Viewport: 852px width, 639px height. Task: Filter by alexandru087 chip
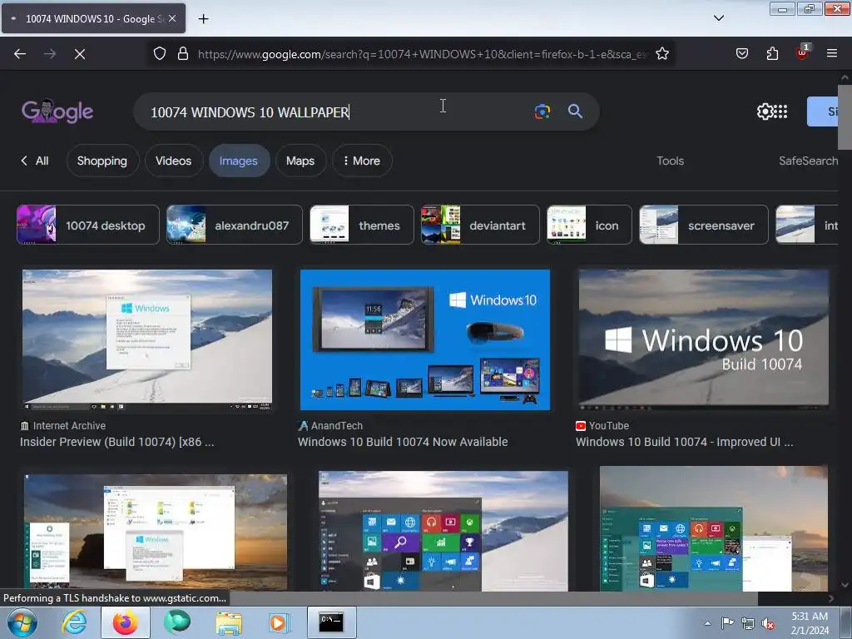[x=234, y=225]
